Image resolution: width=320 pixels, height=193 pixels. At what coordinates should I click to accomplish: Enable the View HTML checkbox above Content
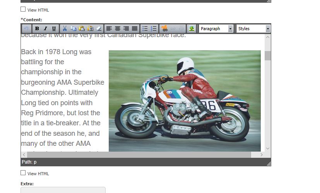click(23, 9)
